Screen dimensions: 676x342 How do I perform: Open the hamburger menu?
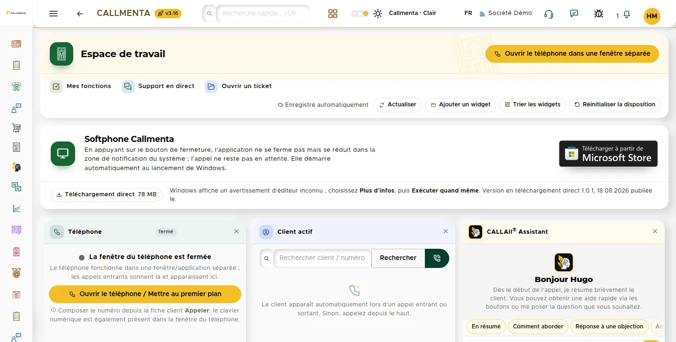click(x=54, y=14)
